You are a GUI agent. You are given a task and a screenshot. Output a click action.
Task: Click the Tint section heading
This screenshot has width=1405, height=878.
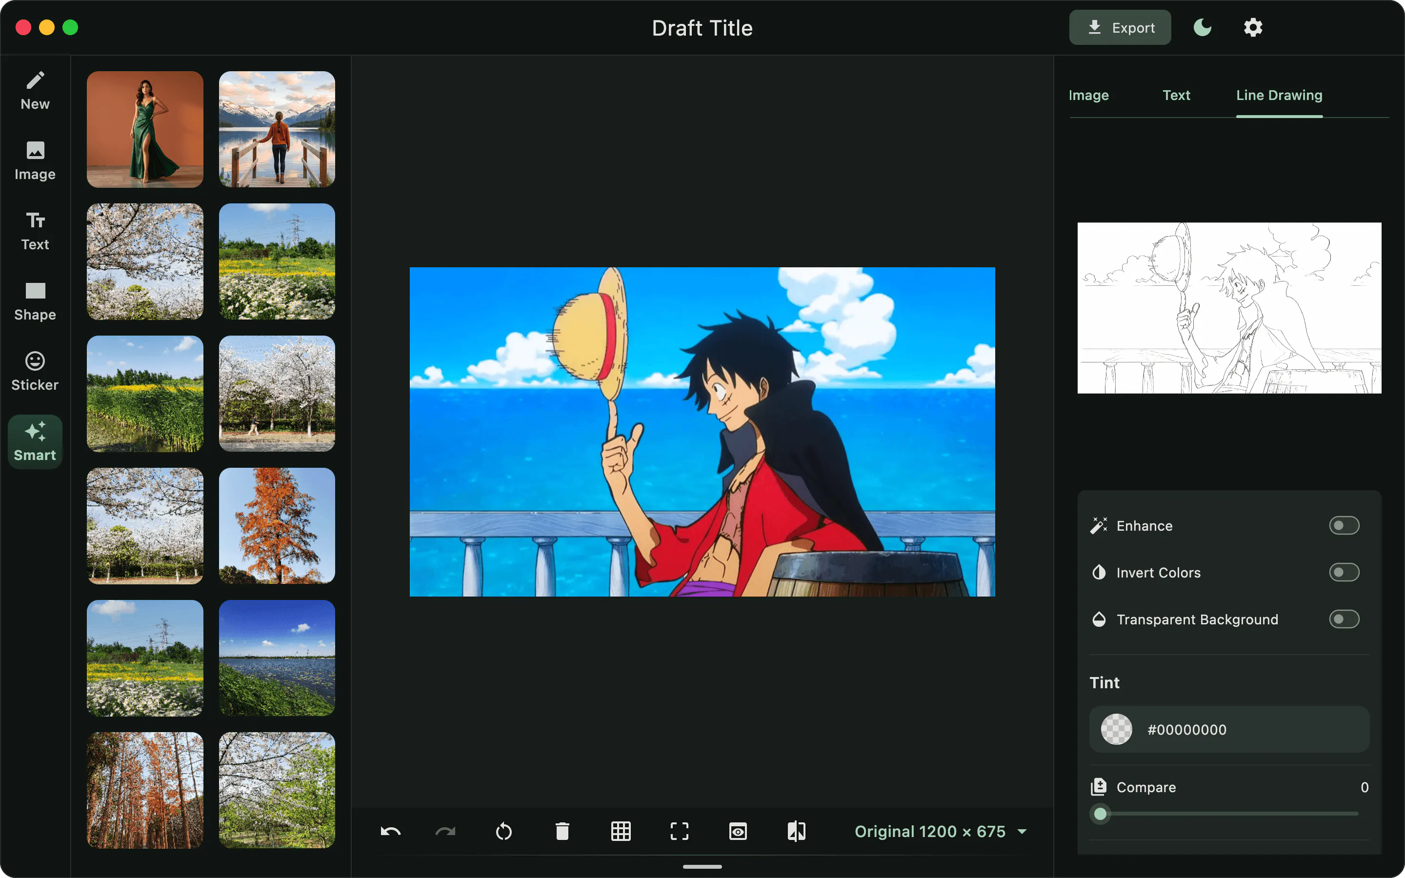pos(1104,682)
